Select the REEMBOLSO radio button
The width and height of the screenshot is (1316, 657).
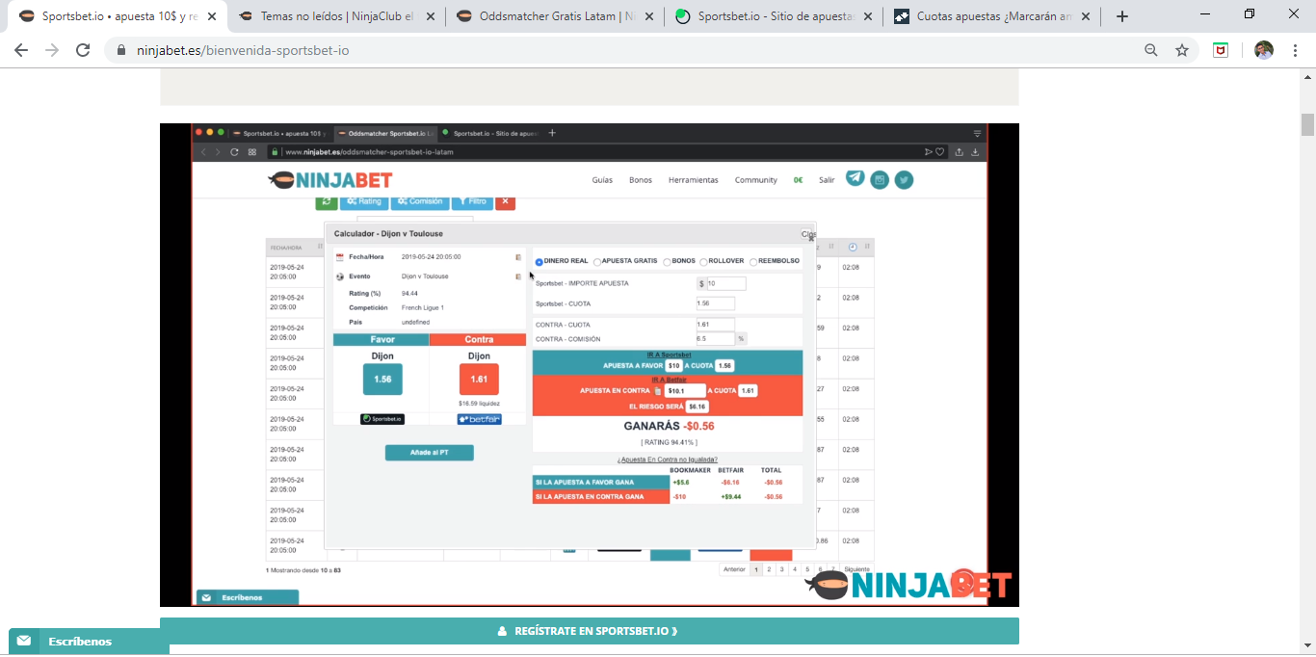[x=753, y=262]
